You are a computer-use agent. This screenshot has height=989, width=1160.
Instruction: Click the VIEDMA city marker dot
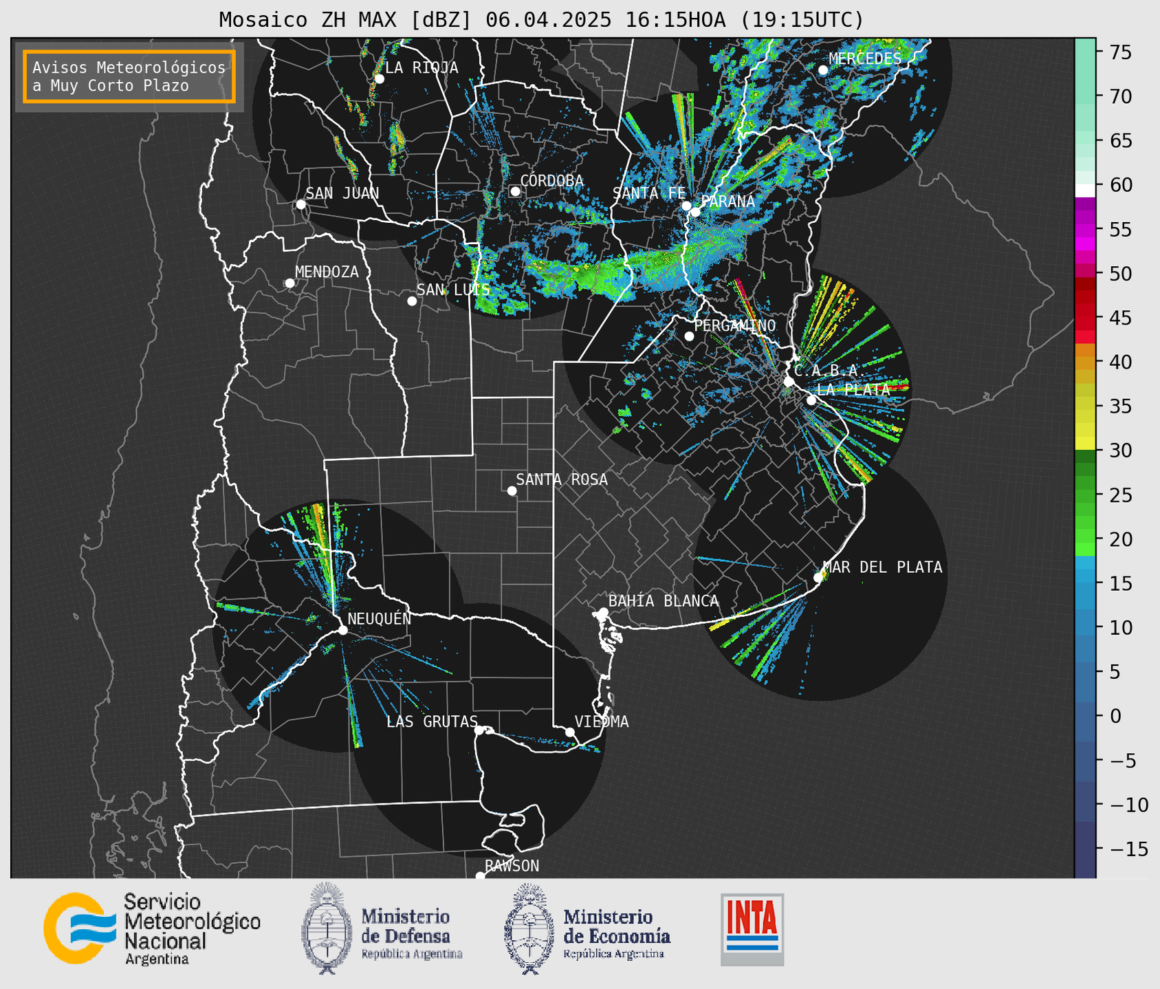[570, 732]
